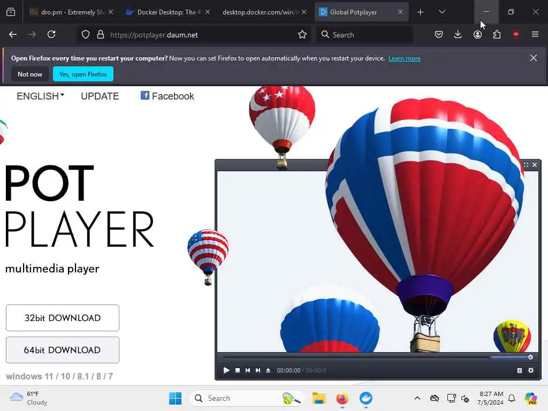This screenshot has height=411, width=548.
Task: Open the clock showing 8:27 AM 7/5/2024
Action: point(490,398)
